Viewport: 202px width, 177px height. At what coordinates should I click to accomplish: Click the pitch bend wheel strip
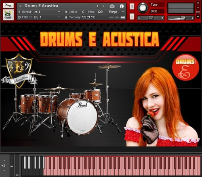tap(12, 165)
